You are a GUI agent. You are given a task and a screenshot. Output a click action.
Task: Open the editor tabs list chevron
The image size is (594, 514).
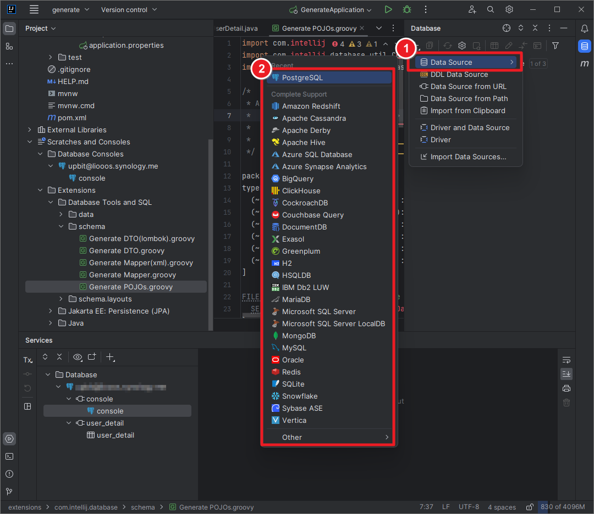pyautogui.click(x=379, y=28)
